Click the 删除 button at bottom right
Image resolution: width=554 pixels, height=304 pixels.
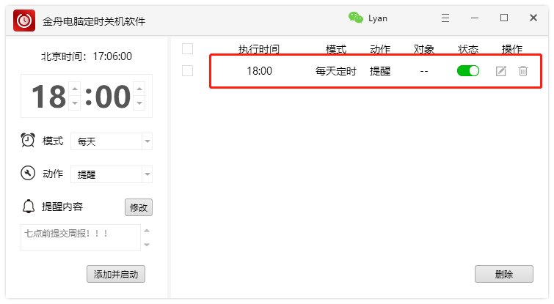[504, 274]
